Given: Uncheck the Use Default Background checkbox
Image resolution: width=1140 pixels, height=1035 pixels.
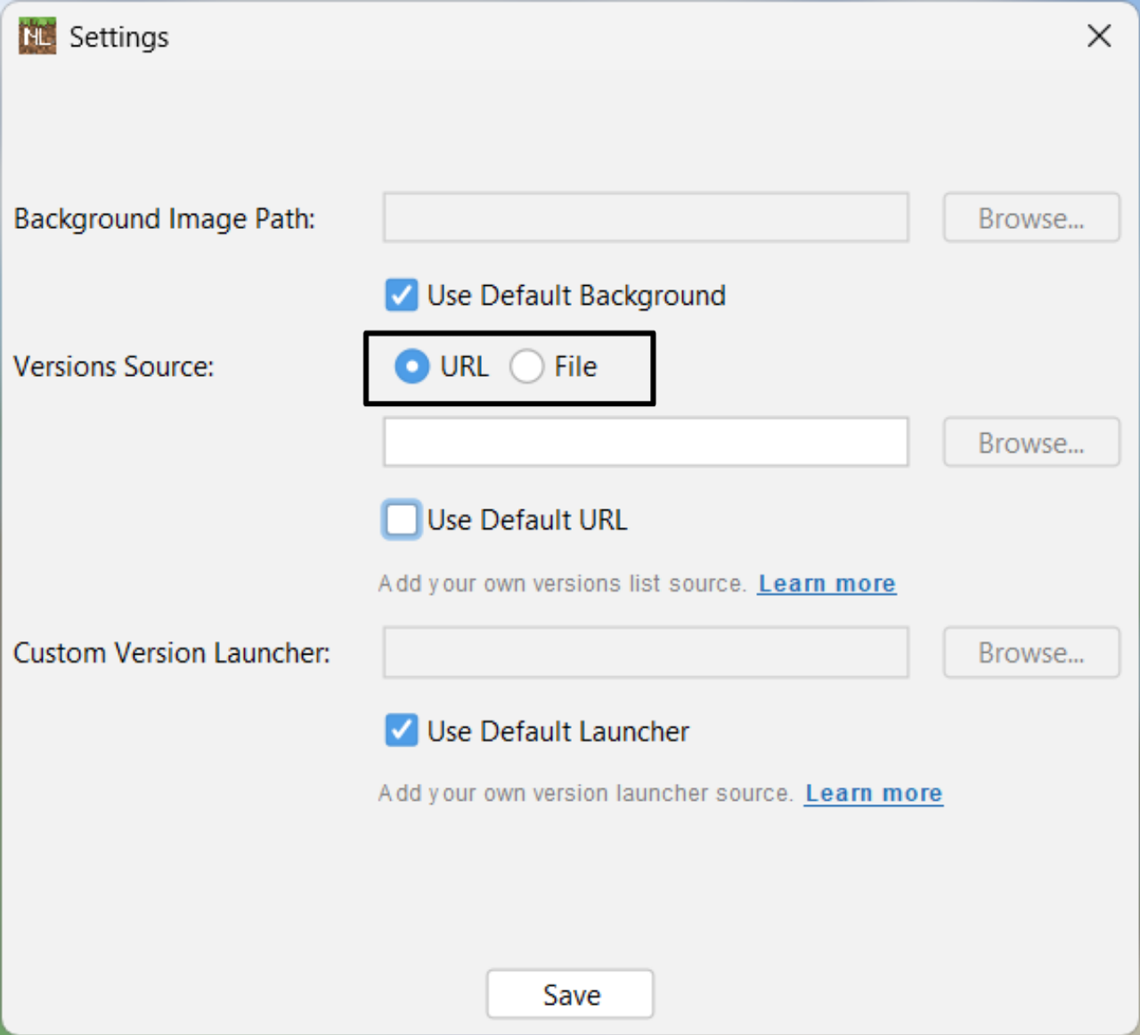Looking at the screenshot, I should click(402, 295).
